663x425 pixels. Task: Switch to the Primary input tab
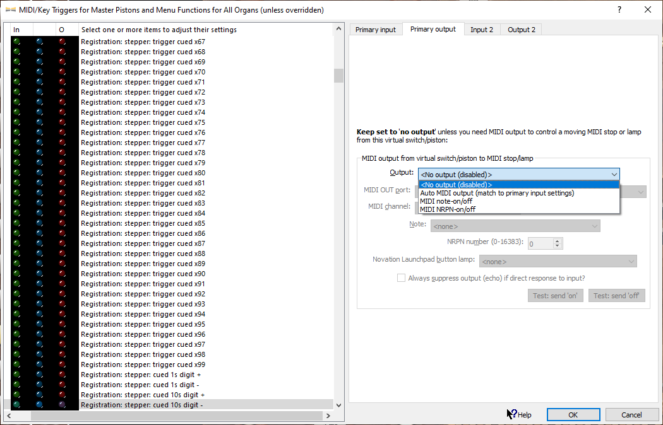click(x=376, y=30)
